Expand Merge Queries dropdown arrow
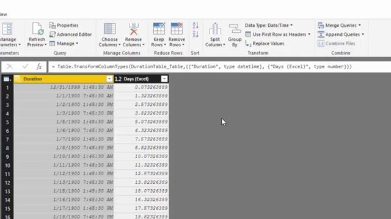391x219 pixels. point(360,26)
